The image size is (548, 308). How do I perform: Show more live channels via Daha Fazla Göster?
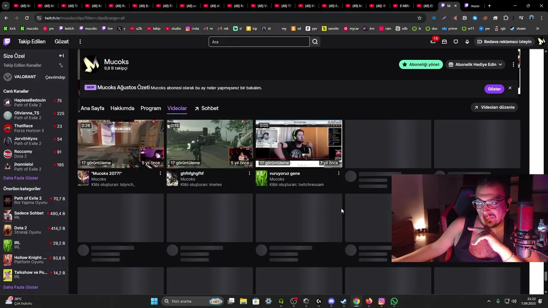(x=21, y=178)
